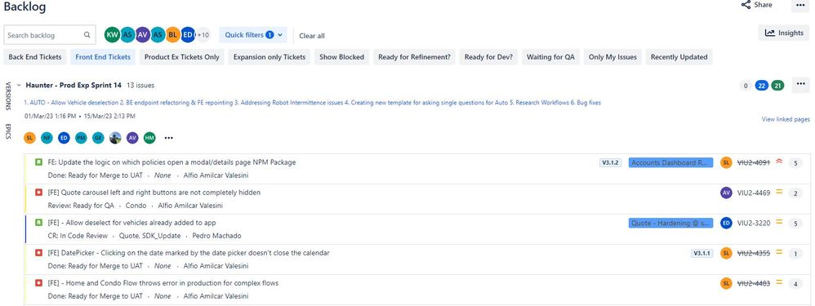
Task: Open the VERSIONS side panel tab
Action: click(x=8, y=95)
